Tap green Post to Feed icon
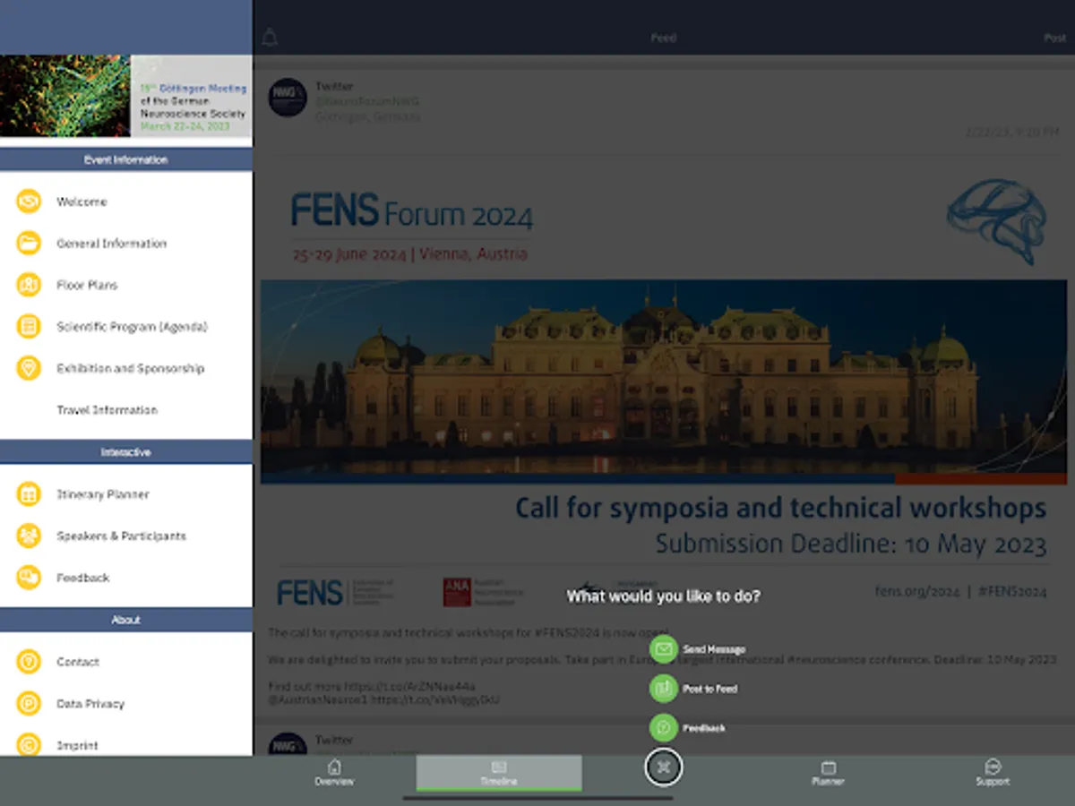The height and width of the screenshot is (806, 1075). 663,688
